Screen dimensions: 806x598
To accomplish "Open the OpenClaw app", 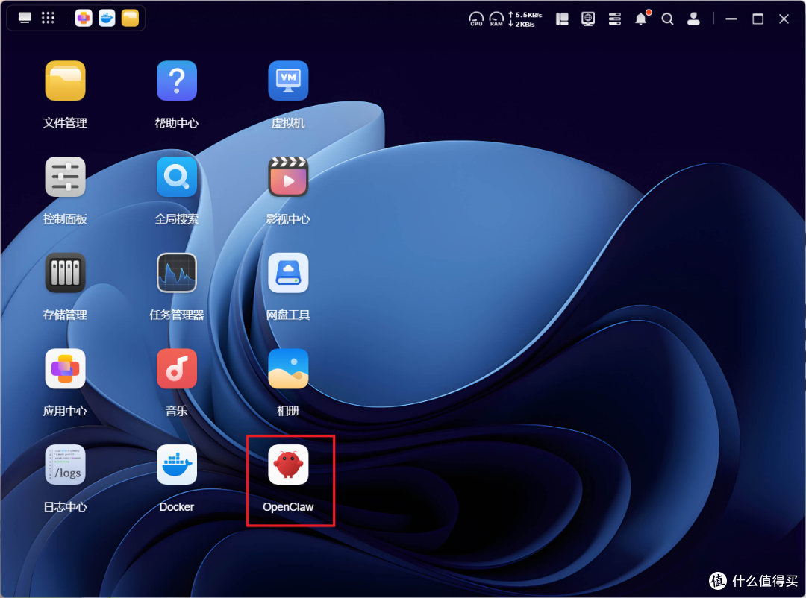I will click(x=288, y=465).
